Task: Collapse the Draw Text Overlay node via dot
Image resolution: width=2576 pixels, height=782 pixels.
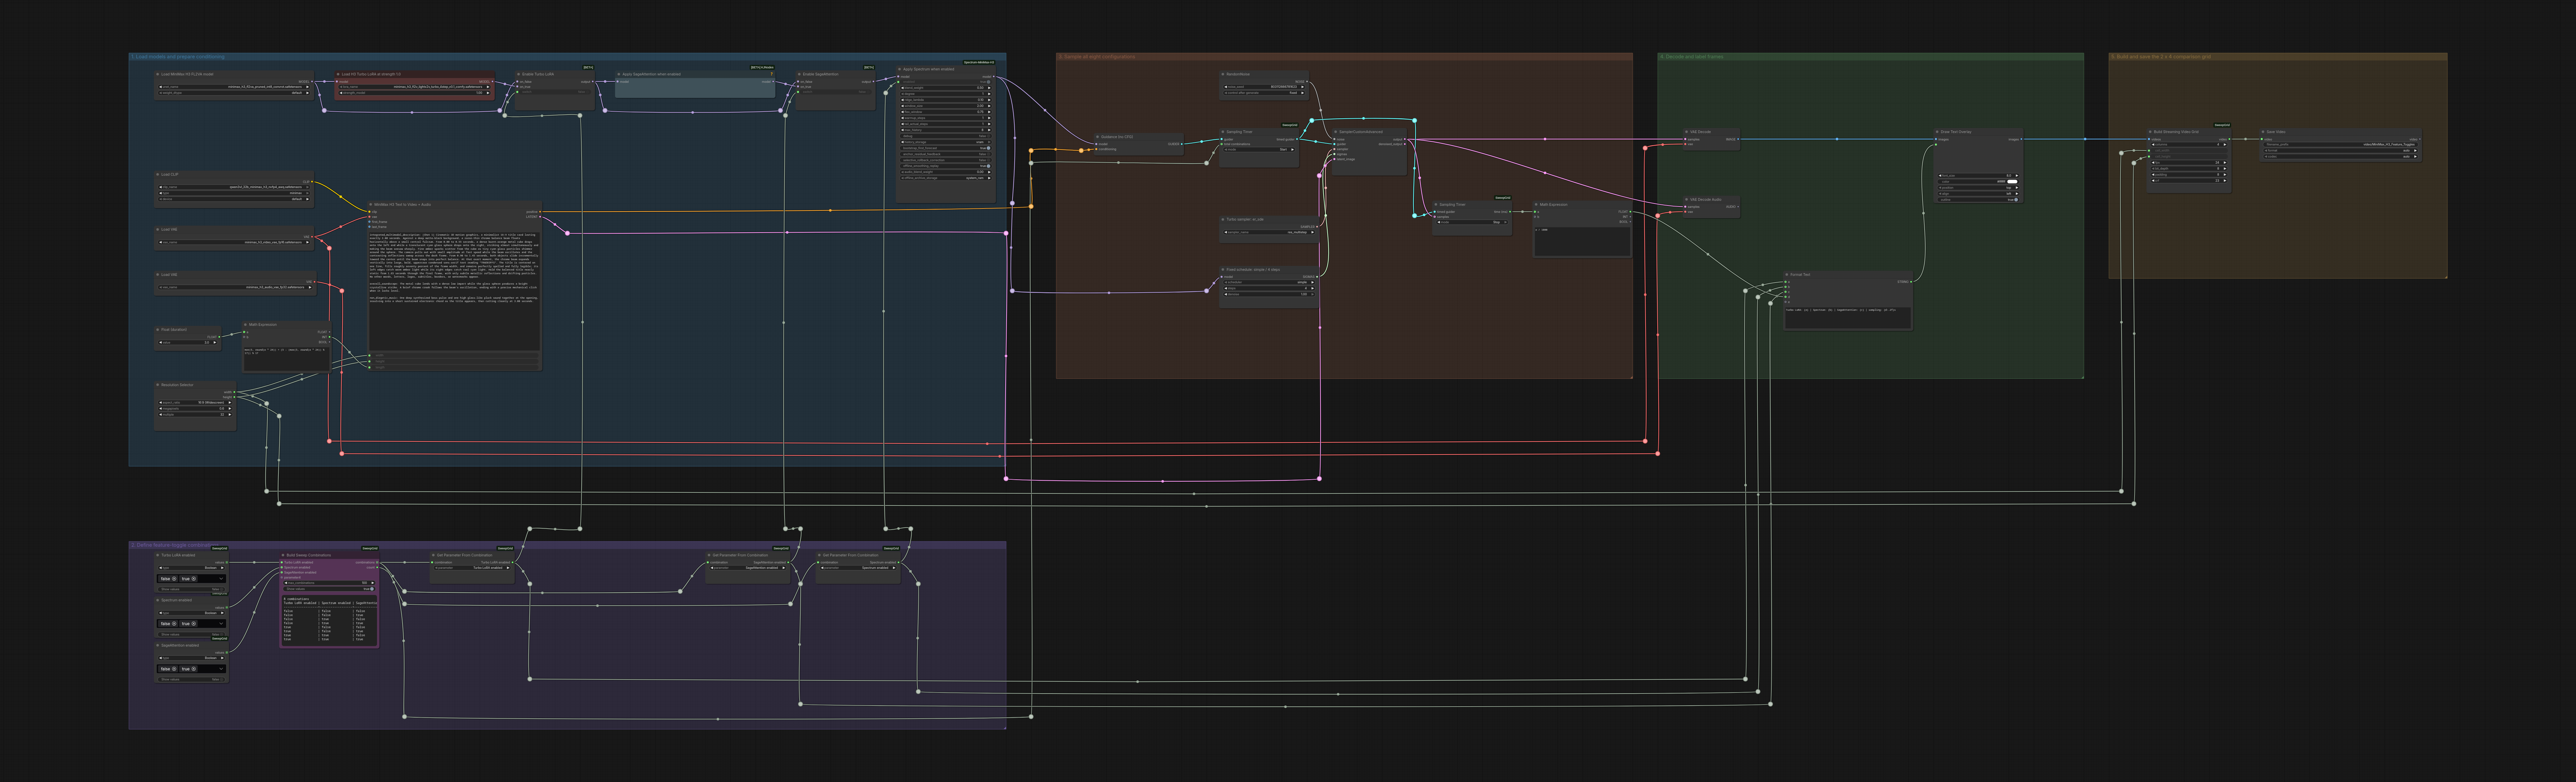Action: coord(1937,132)
